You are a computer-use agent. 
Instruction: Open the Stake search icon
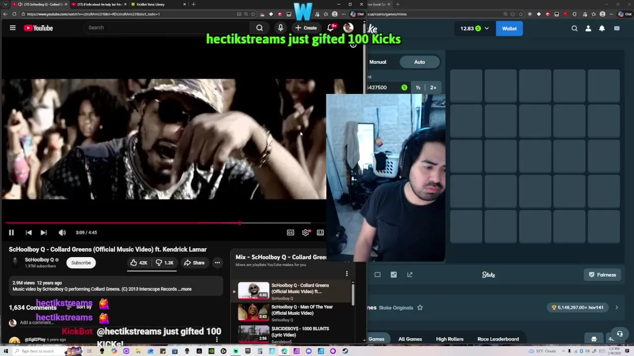coord(575,29)
